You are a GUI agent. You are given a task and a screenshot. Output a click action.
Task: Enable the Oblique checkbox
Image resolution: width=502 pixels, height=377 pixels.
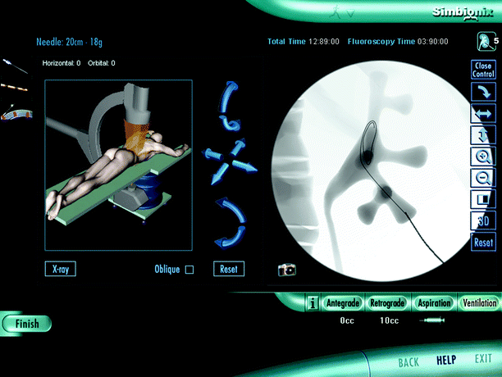[189, 270]
